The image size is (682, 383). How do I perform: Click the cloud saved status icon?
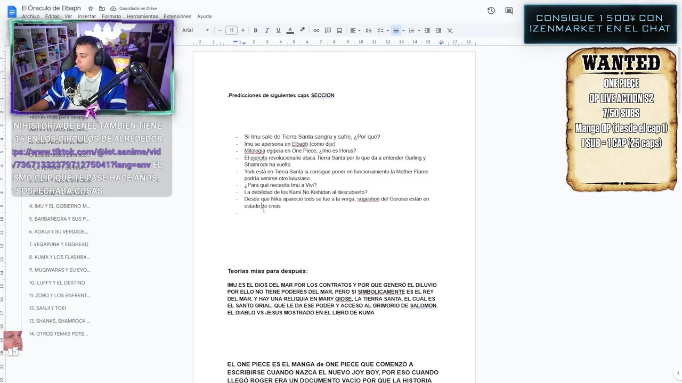(x=113, y=9)
